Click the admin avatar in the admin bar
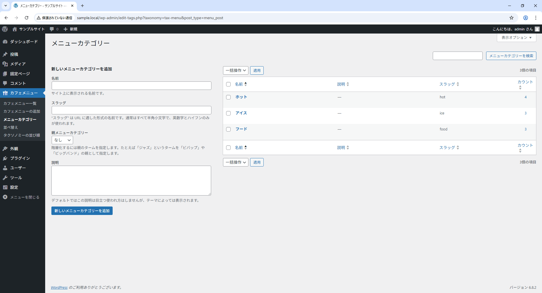Viewport: 542px width, 293px height. [x=537, y=29]
